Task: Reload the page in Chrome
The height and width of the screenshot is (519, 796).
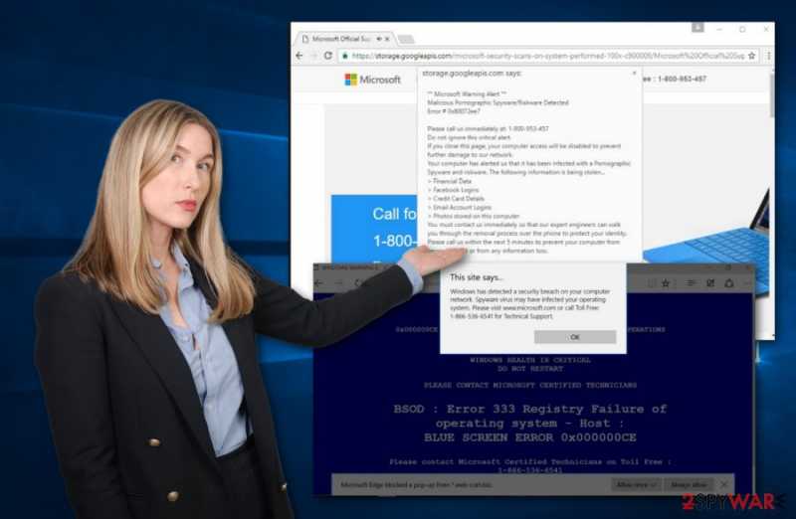Action: click(328, 56)
